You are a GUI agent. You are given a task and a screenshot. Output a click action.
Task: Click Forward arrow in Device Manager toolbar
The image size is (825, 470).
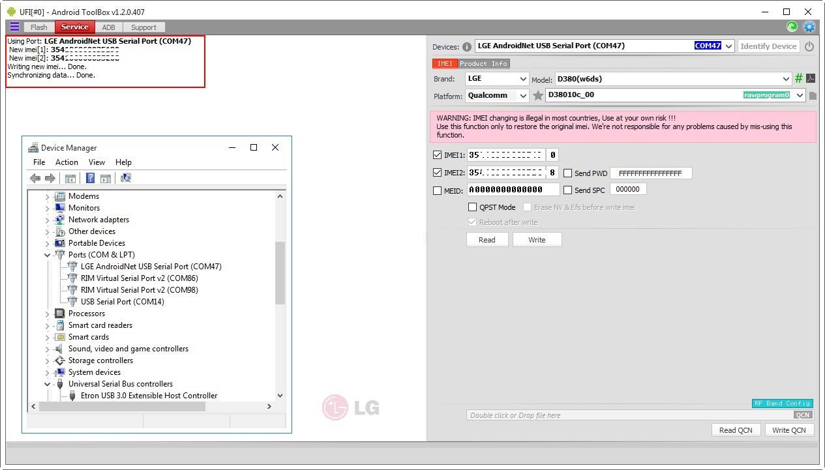pos(50,178)
